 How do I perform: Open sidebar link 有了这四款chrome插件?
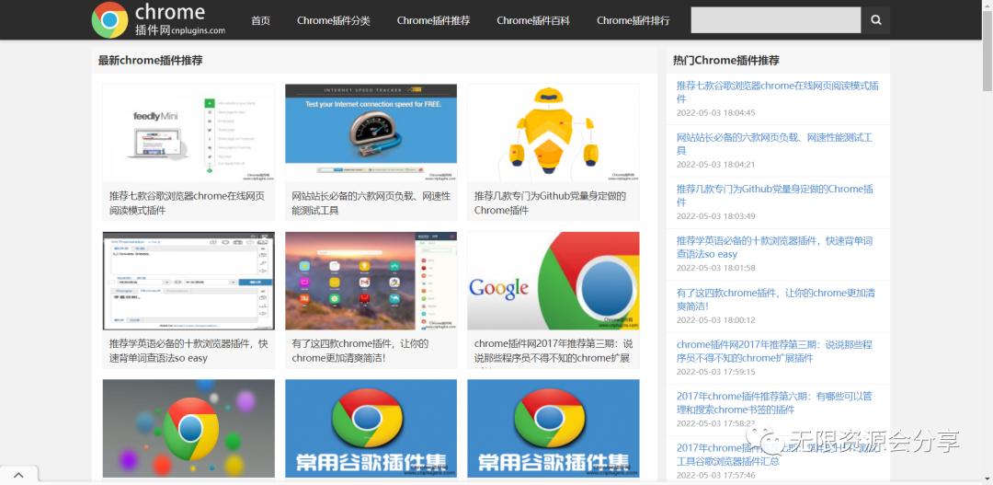coord(774,299)
